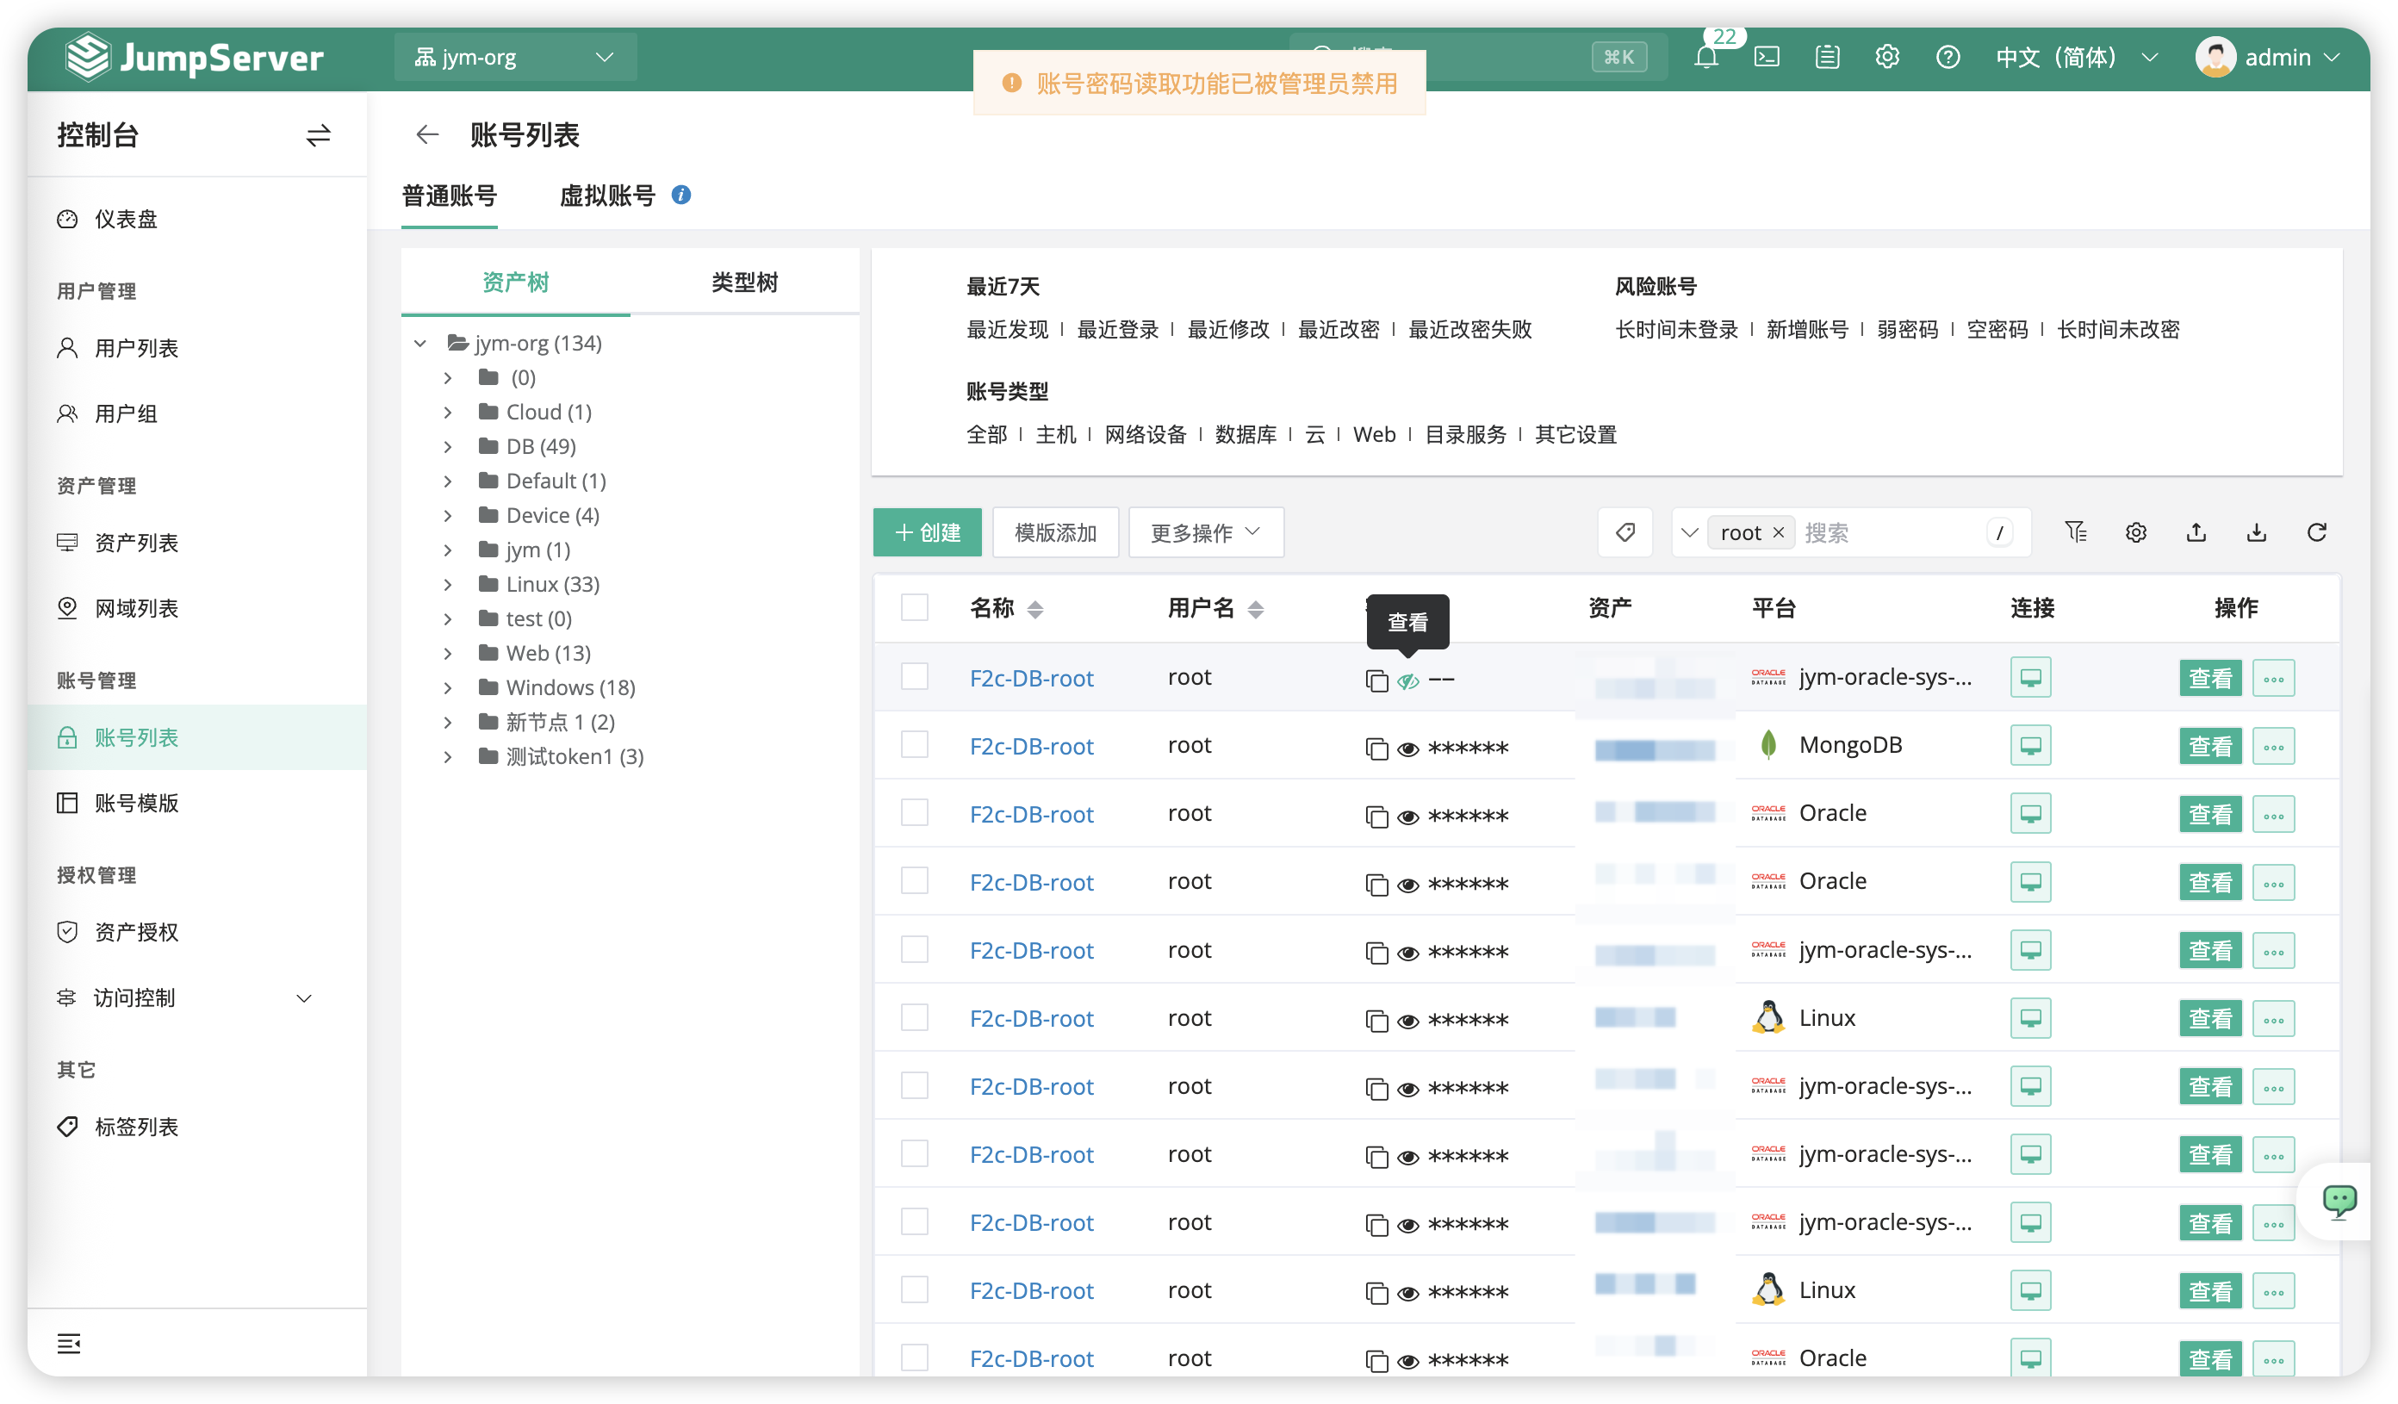
Task: Collapse sidebar using bottom menu icon
Action: (x=69, y=1343)
